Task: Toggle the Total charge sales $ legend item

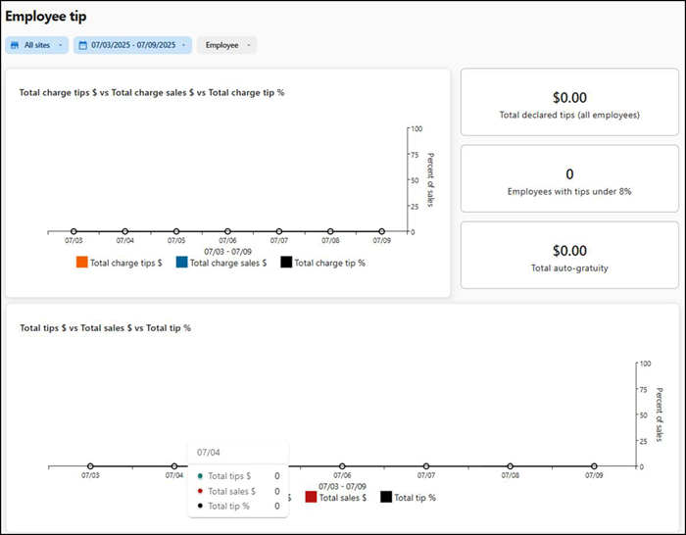Action: tap(221, 263)
